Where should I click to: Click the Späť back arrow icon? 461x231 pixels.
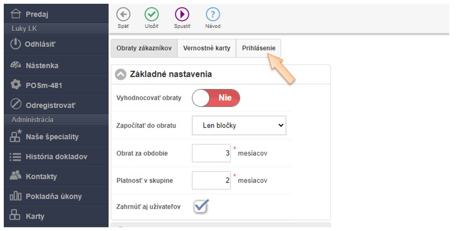click(123, 15)
